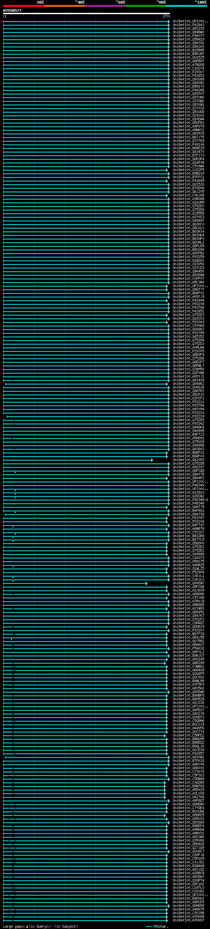Open the UniRef100_P42643 hit label
Viewport: 210px width, 929px height.
click(x=188, y=25)
